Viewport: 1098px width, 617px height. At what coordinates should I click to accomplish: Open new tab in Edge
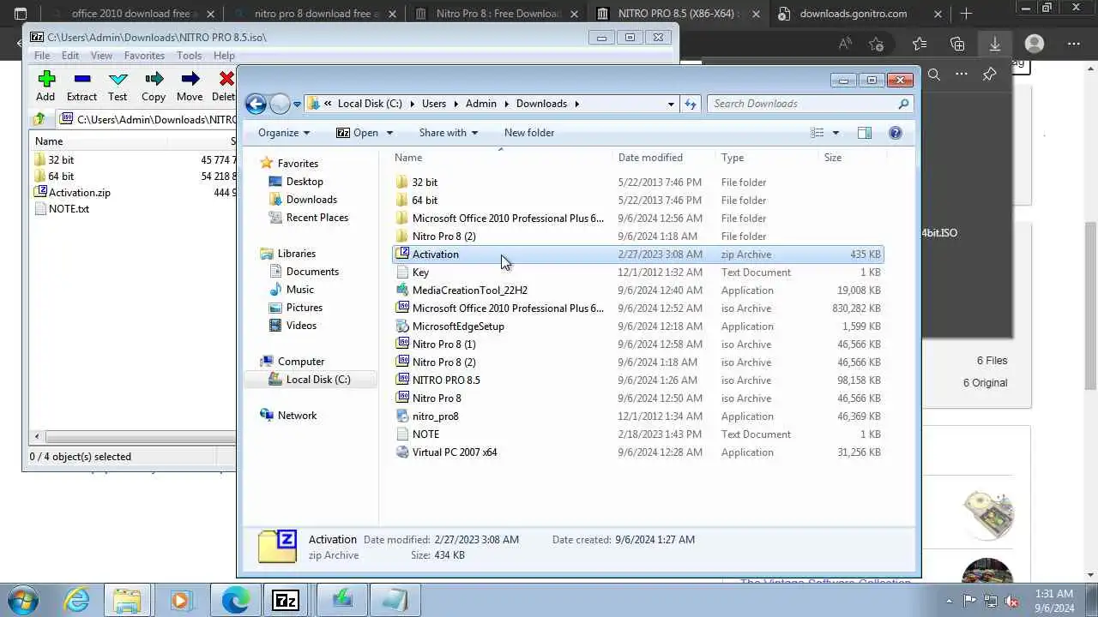pos(966,14)
